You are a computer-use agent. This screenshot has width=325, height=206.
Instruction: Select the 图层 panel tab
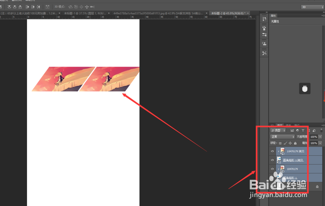tap(280, 125)
